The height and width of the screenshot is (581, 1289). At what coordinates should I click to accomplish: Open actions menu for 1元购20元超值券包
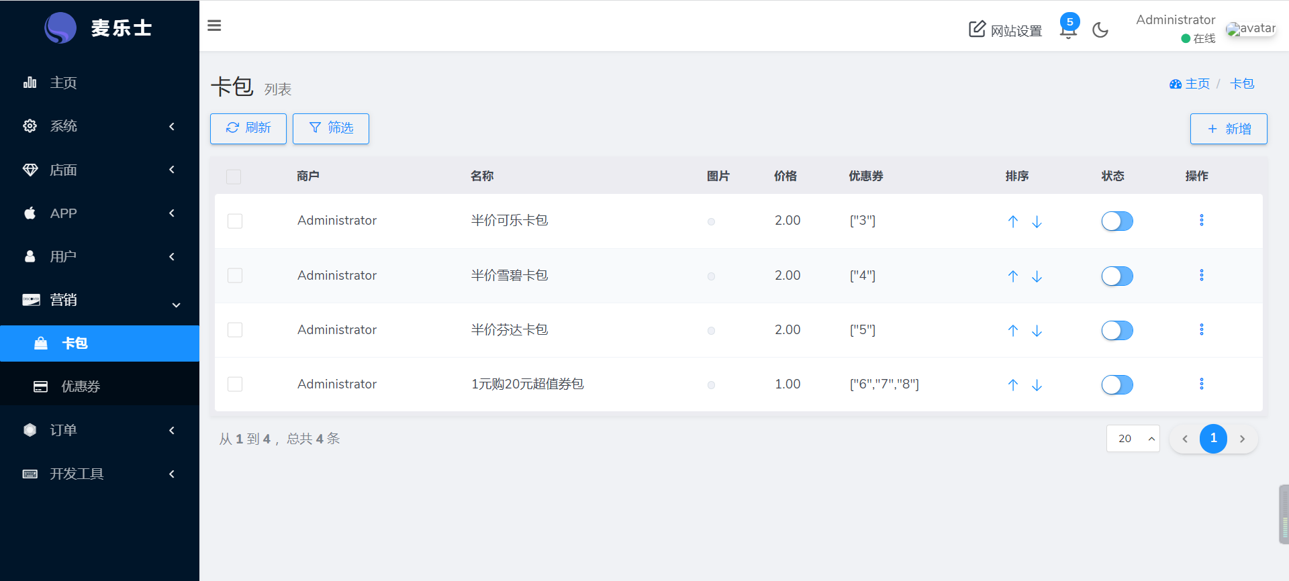point(1202,384)
